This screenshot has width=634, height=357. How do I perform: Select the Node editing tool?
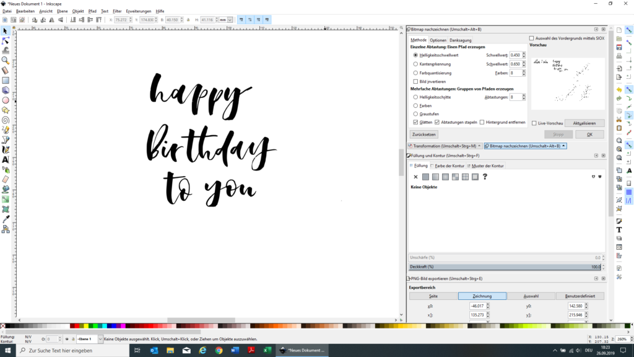coord(6,41)
